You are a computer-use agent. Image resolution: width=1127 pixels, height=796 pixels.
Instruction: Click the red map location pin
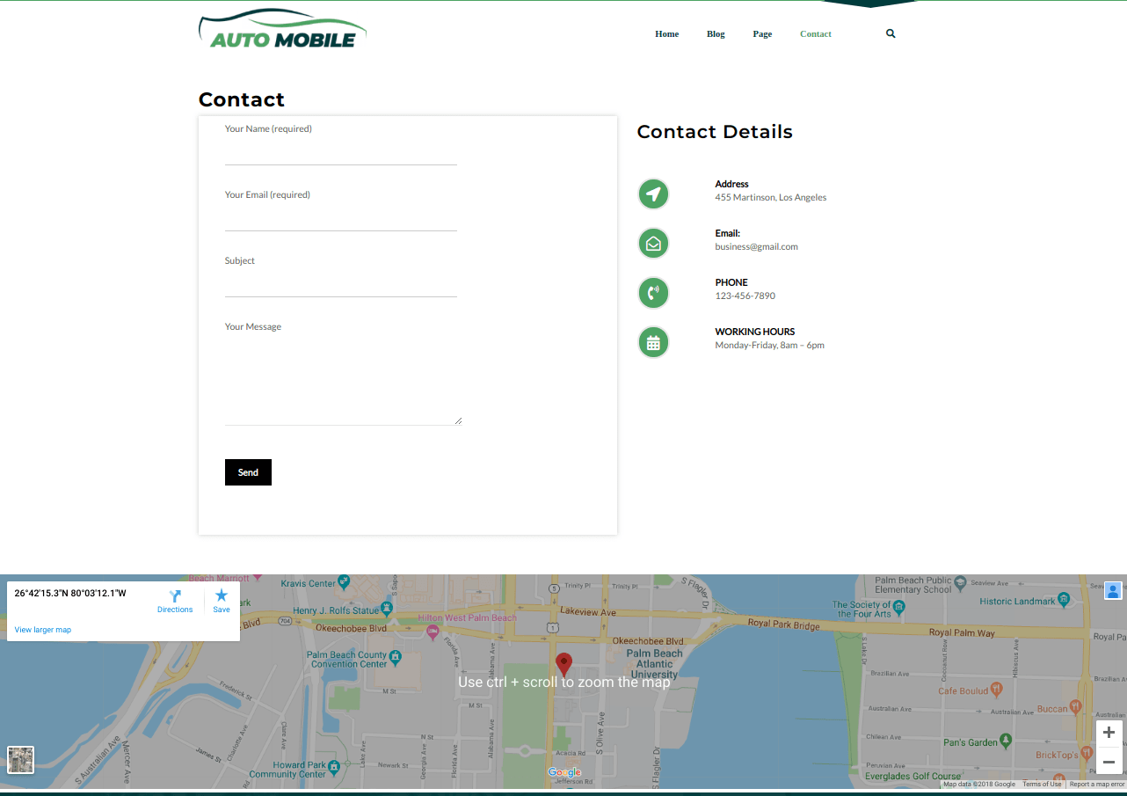pyautogui.click(x=563, y=664)
